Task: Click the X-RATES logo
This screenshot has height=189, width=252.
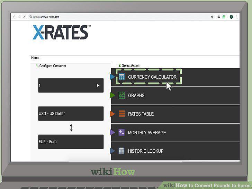Action: coord(62,32)
